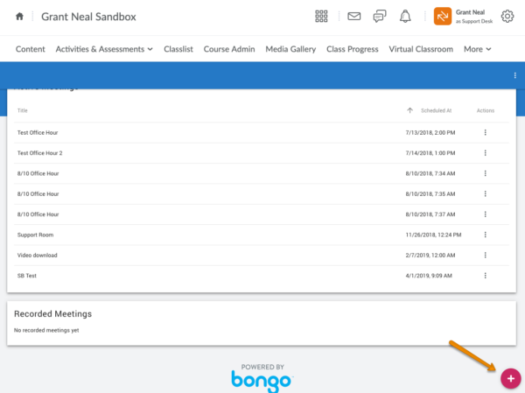Image resolution: width=525 pixels, height=393 pixels.
Task: Open actions menu for Support Room
Action: click(x=485, y=235)
